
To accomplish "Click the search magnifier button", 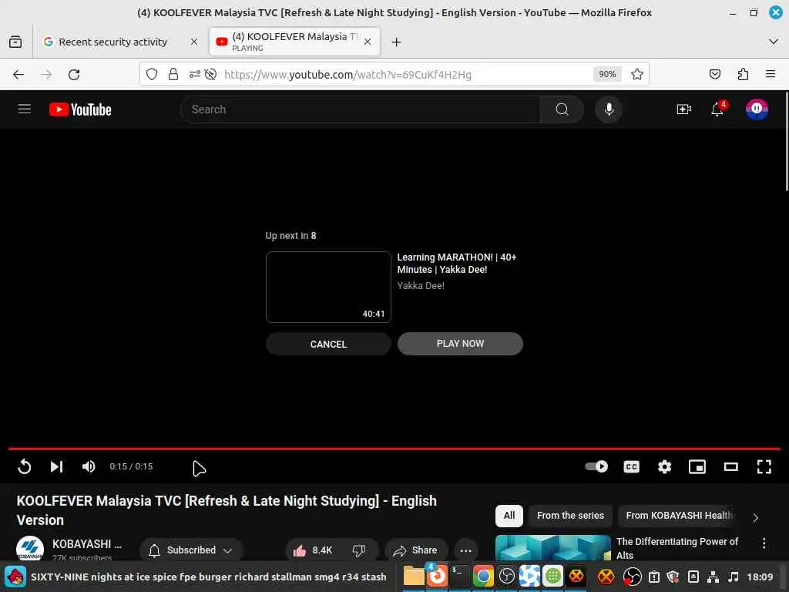I will click(x=562, y=109).
